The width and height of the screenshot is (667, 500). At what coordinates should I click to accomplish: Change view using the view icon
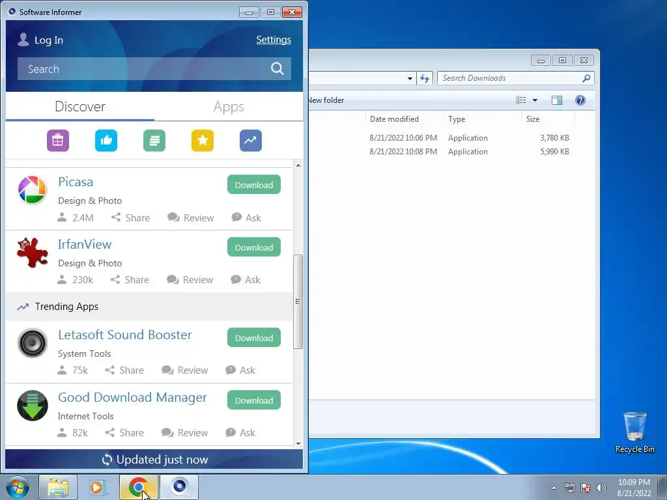click(x=521, y=100)
